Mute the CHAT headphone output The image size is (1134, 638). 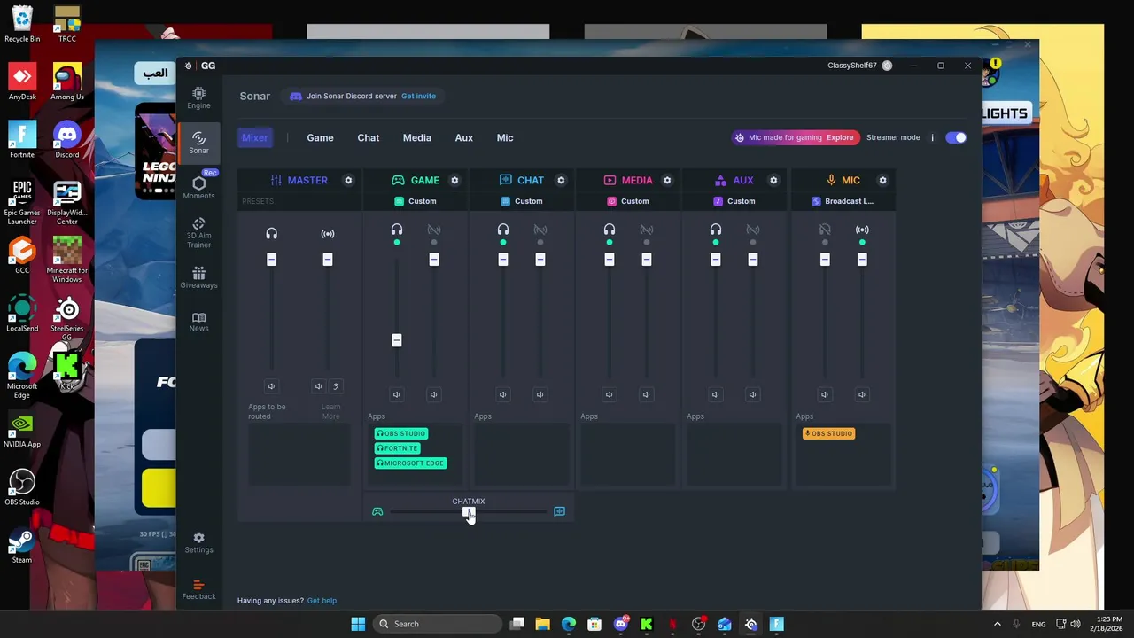[x=502, y=394]
